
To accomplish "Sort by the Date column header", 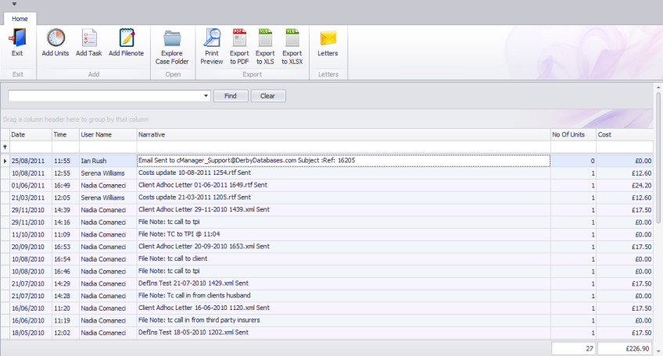I will coord(30,134).
